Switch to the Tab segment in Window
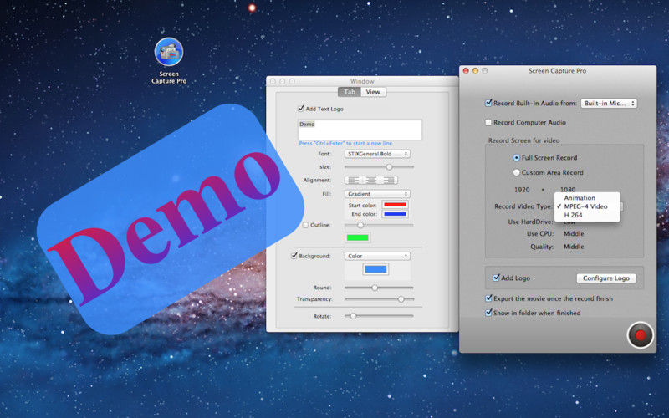 click(x=350, y=92)
